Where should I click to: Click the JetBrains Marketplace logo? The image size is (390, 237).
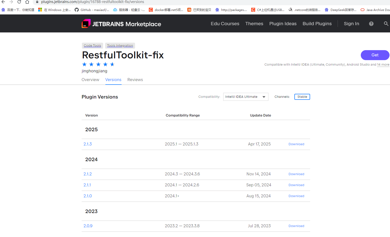[121, 24]
